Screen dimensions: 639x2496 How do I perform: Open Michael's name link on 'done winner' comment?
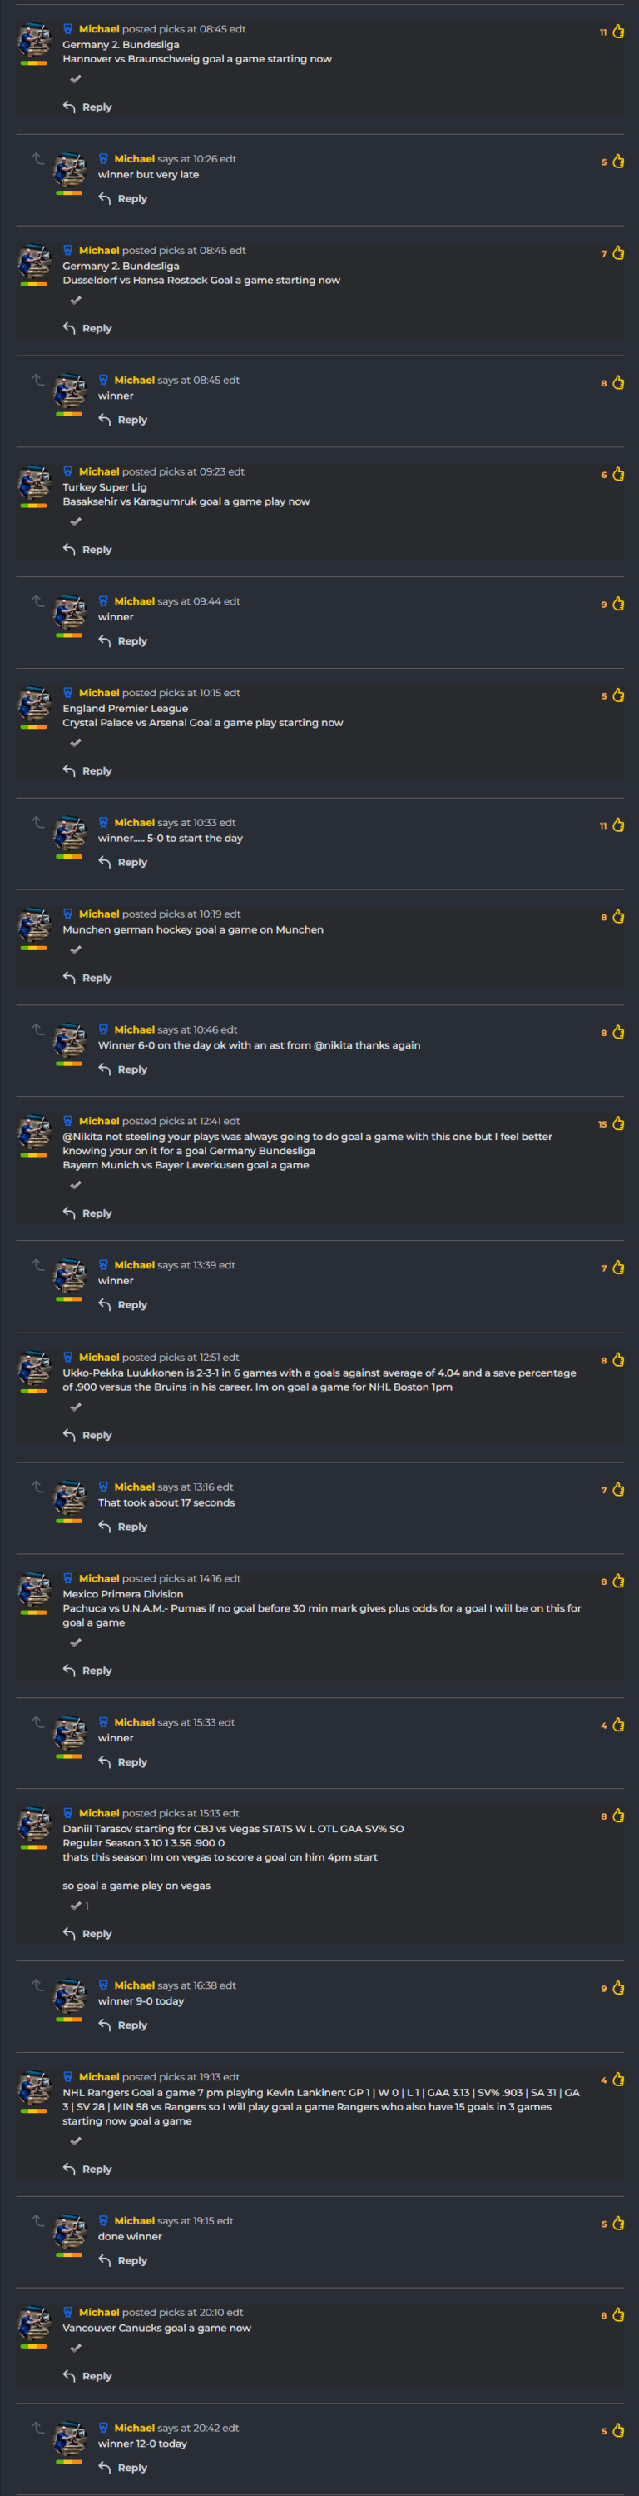tap(135, 2221)
